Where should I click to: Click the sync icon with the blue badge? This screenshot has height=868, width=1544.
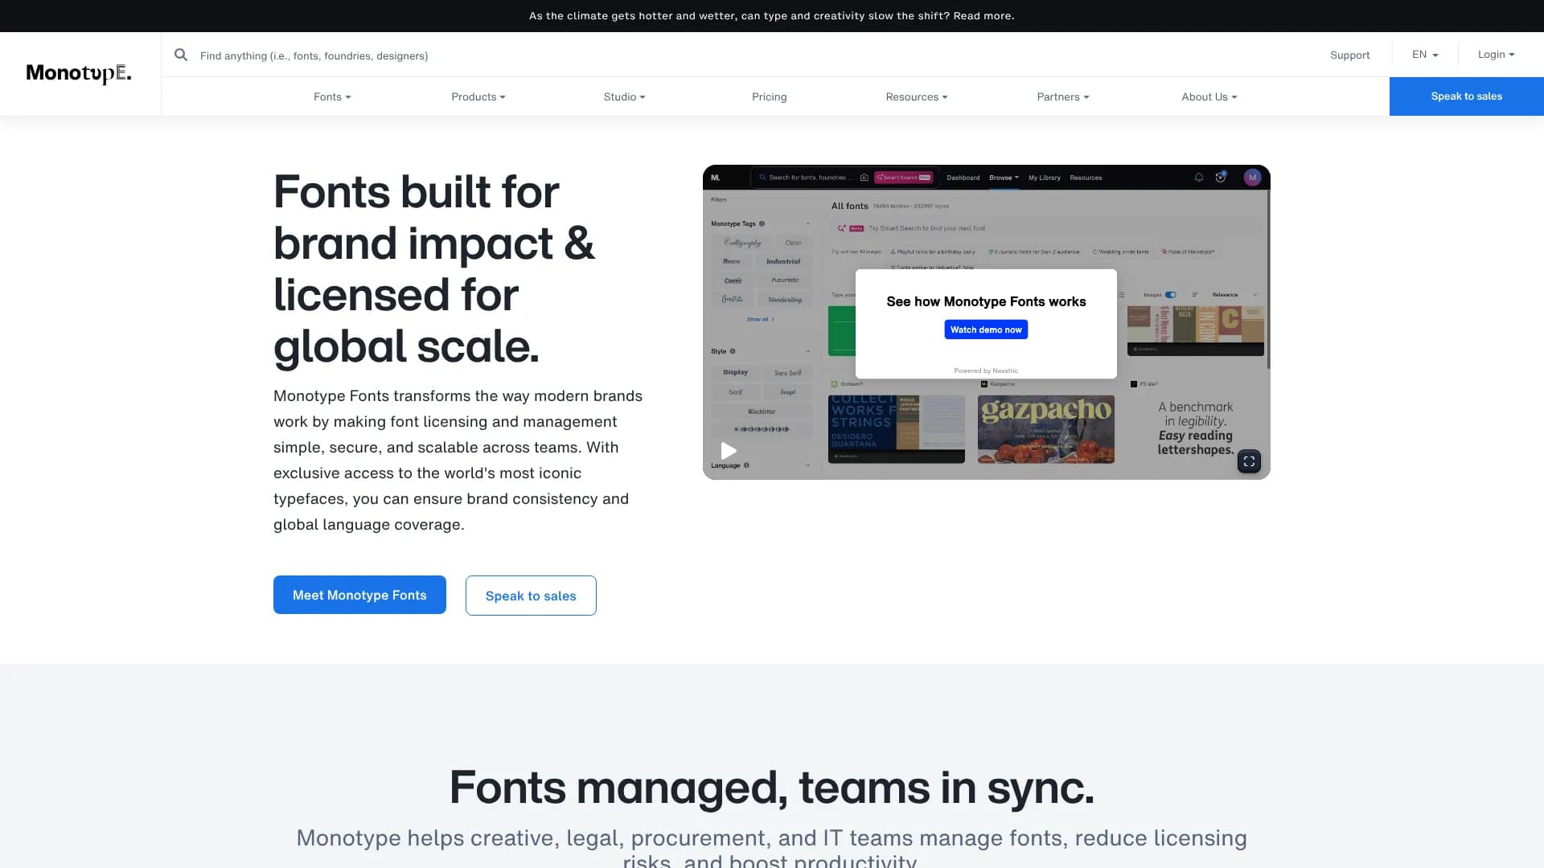[1221, 178]
